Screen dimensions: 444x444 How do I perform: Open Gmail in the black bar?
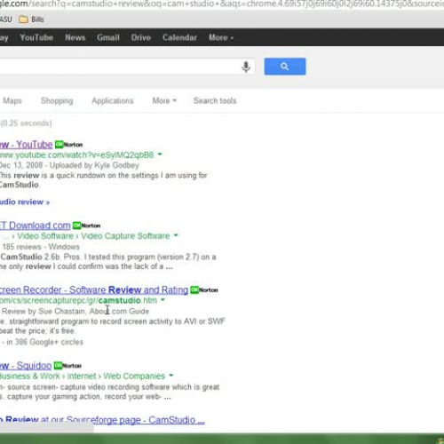[108, 37]
